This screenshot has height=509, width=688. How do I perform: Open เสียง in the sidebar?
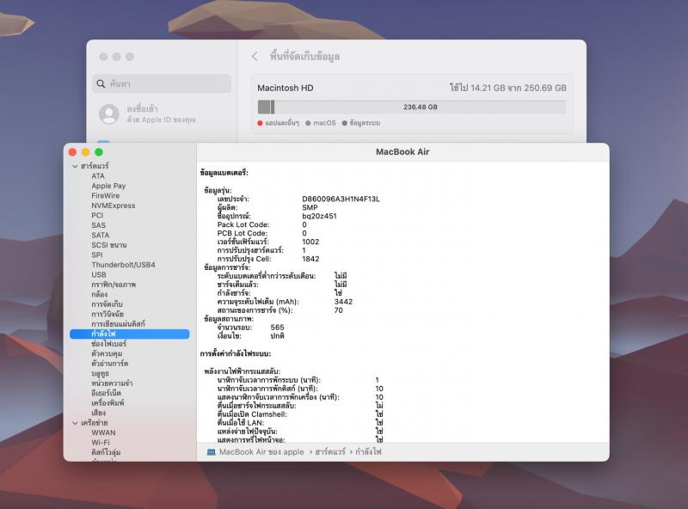tap(98, 413)
